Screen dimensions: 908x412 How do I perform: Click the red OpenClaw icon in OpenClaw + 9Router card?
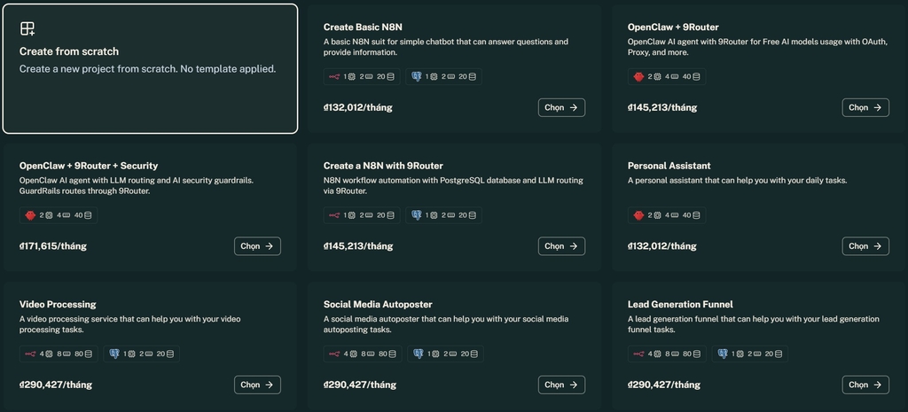638,76
